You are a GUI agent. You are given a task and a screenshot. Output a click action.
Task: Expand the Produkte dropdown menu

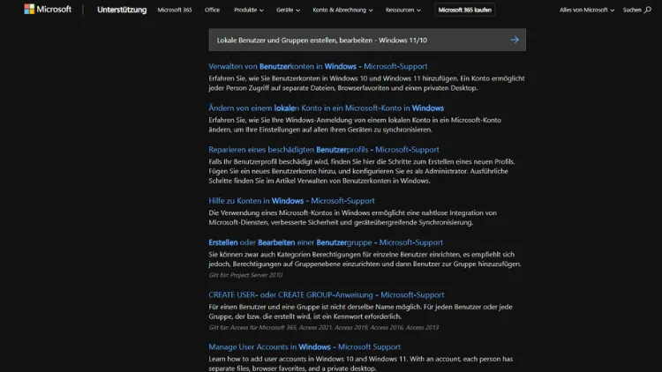(x=248, y=10)
